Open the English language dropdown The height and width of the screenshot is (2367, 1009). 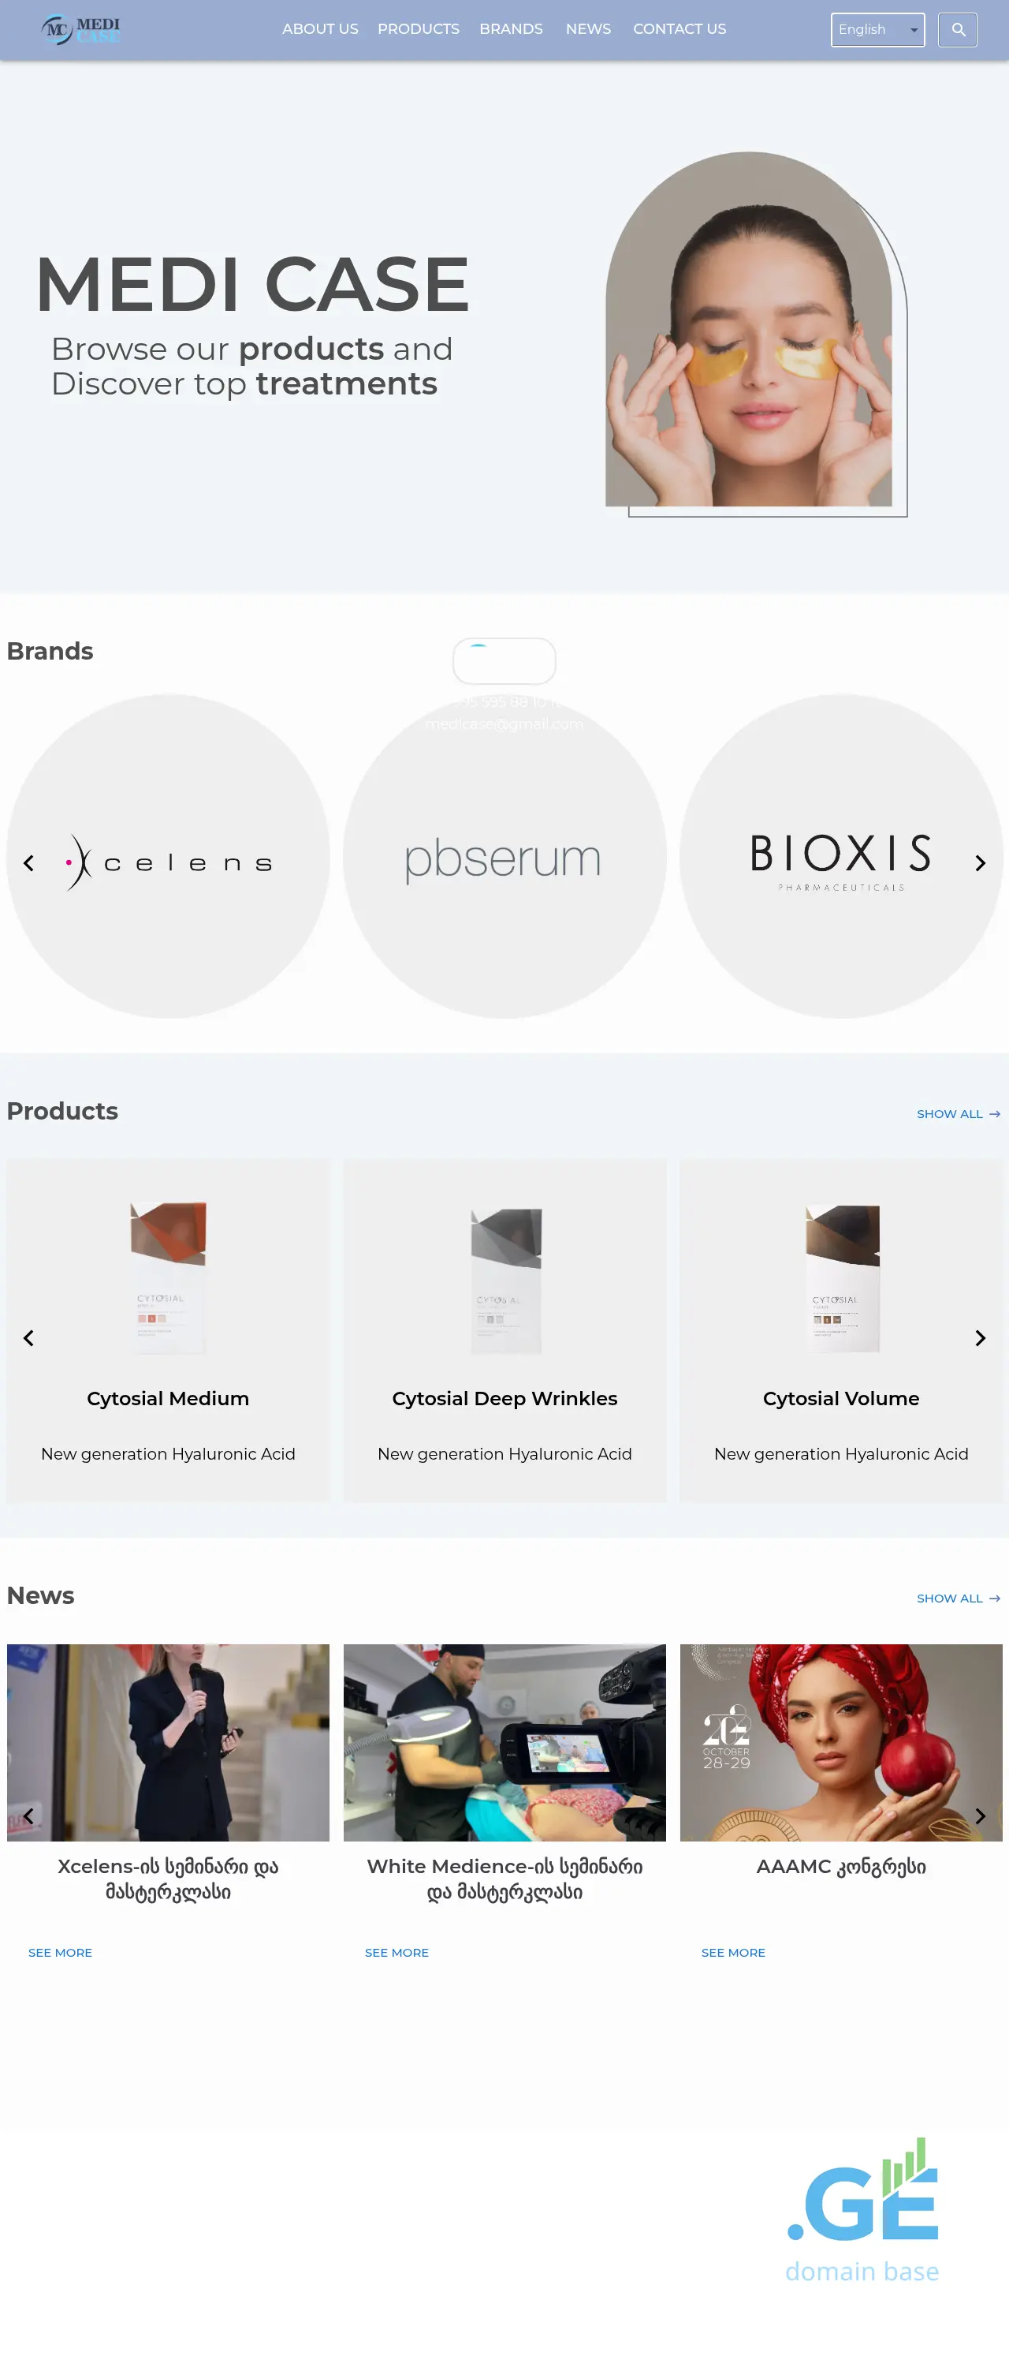(877, 29)
